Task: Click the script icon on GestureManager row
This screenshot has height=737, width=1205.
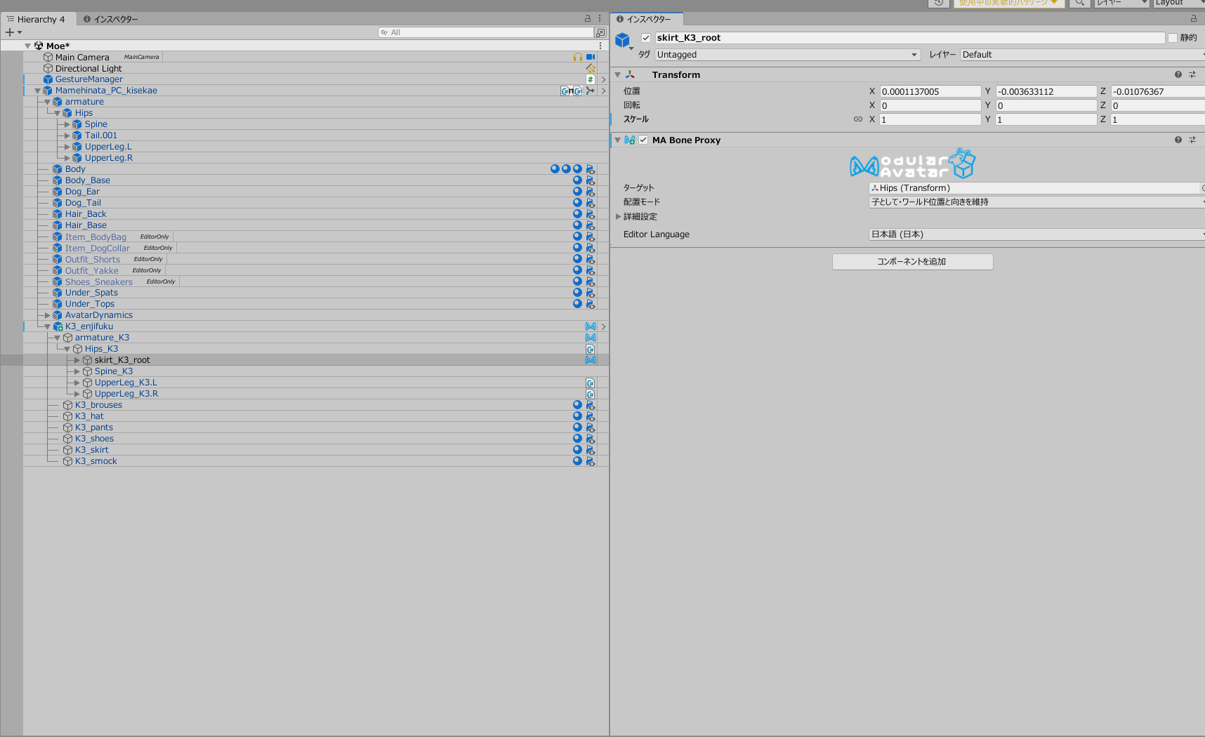Action: click(590, 79)
